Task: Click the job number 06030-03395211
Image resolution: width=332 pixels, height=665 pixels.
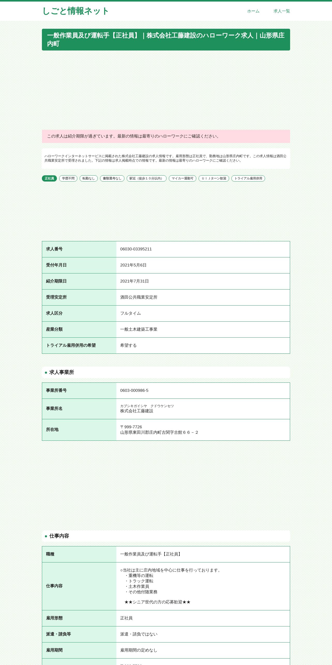Action: [x=136, y=249]
